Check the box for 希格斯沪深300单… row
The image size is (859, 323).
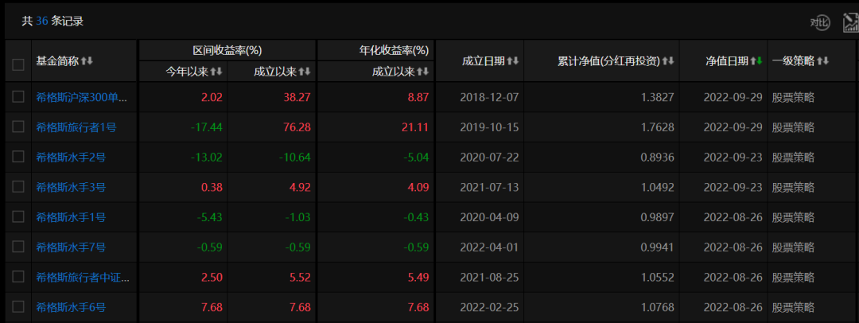(x=18, y=96)
